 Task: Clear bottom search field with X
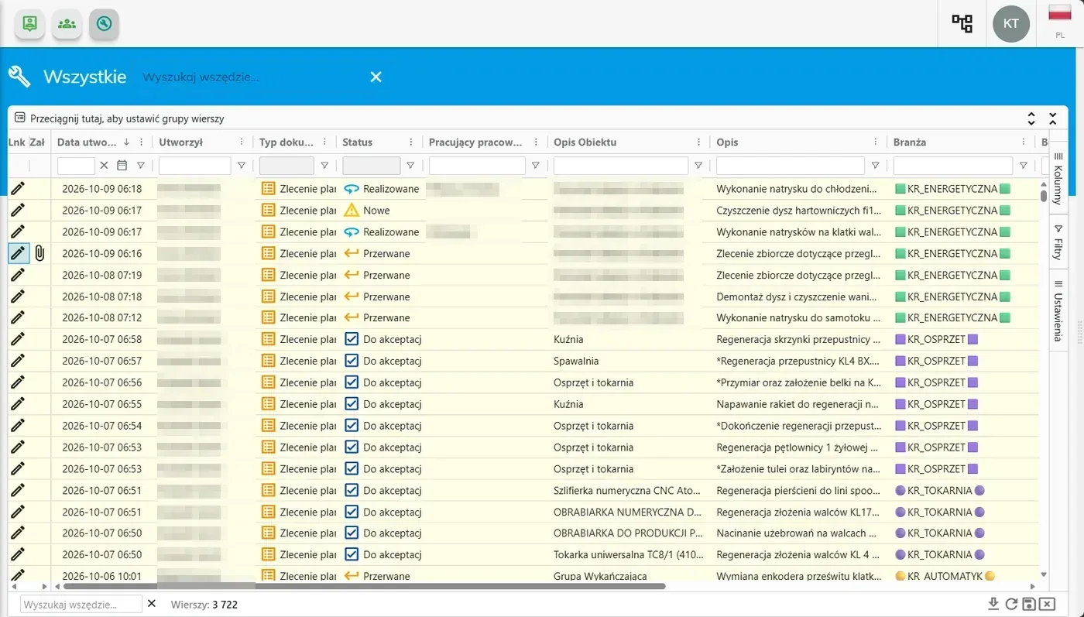coord(152,604)
